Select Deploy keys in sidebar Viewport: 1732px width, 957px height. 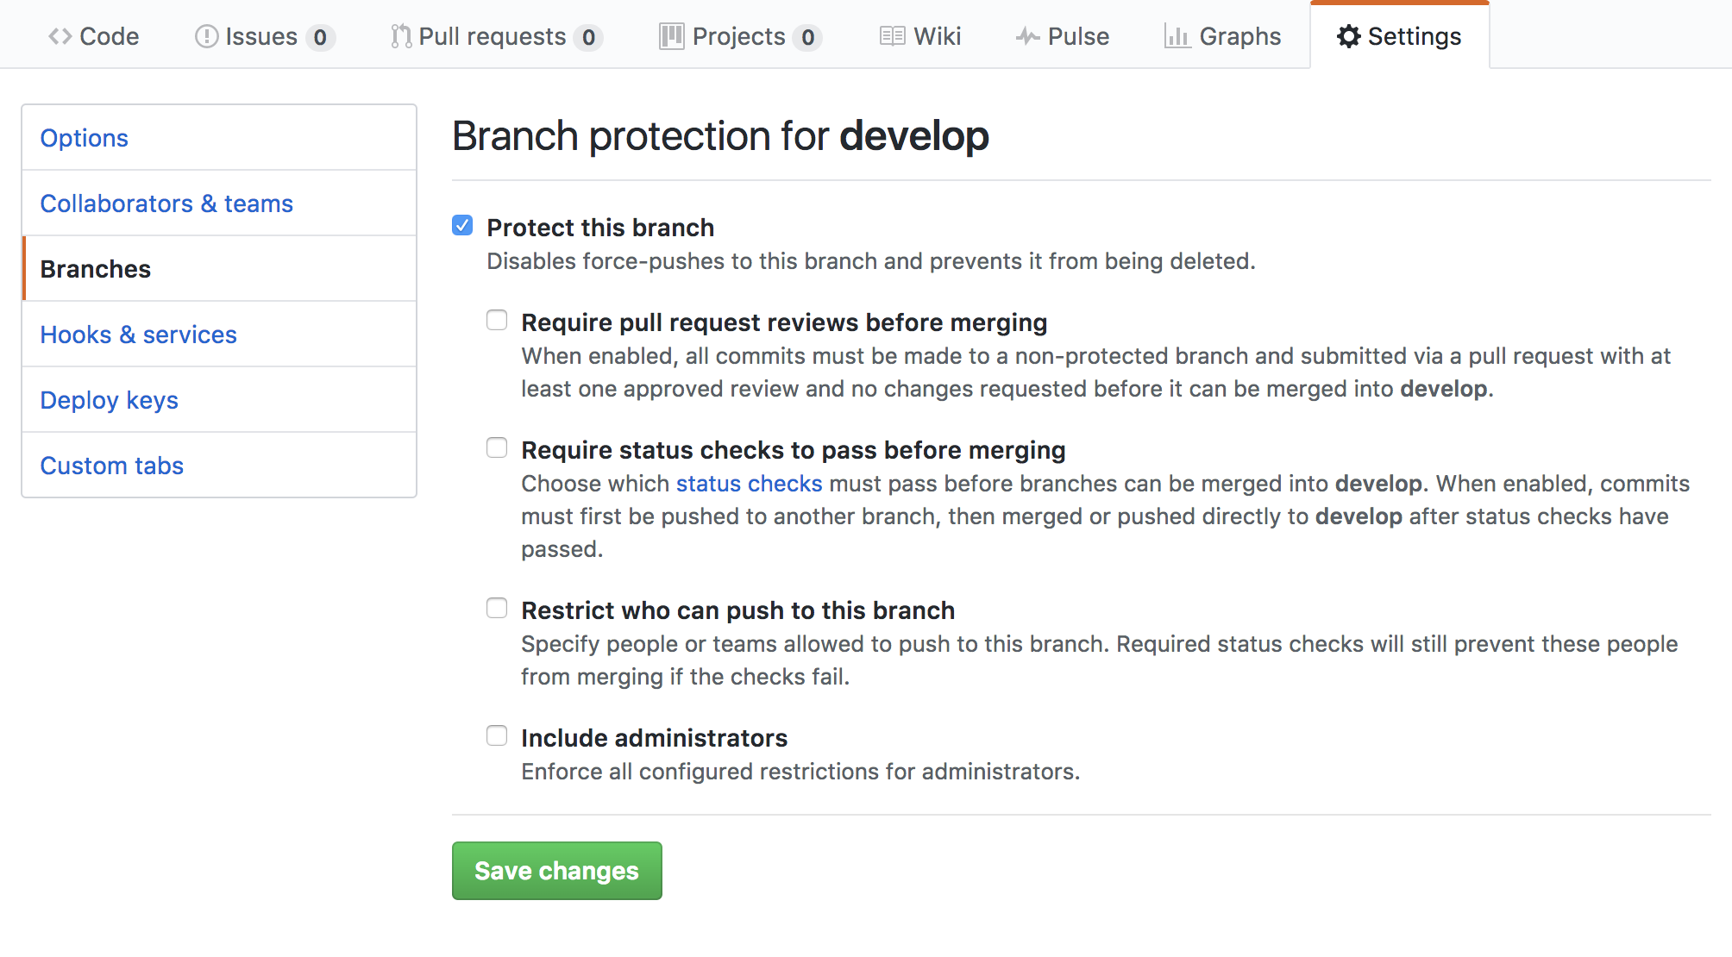point(109,400)
